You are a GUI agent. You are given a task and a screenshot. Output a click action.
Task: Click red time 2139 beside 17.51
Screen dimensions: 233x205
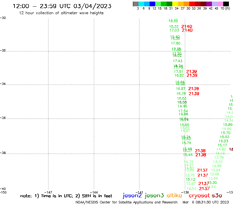pyautogui.click(x=191, y=72)
